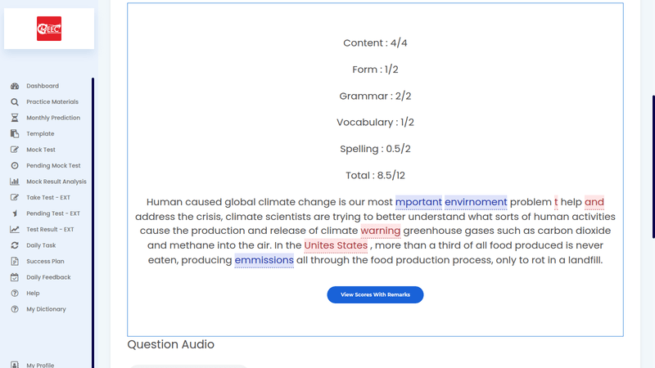Open Daily Feedback page
The image size is (655, 368).
pyautogui.click(x=48, y=277)
